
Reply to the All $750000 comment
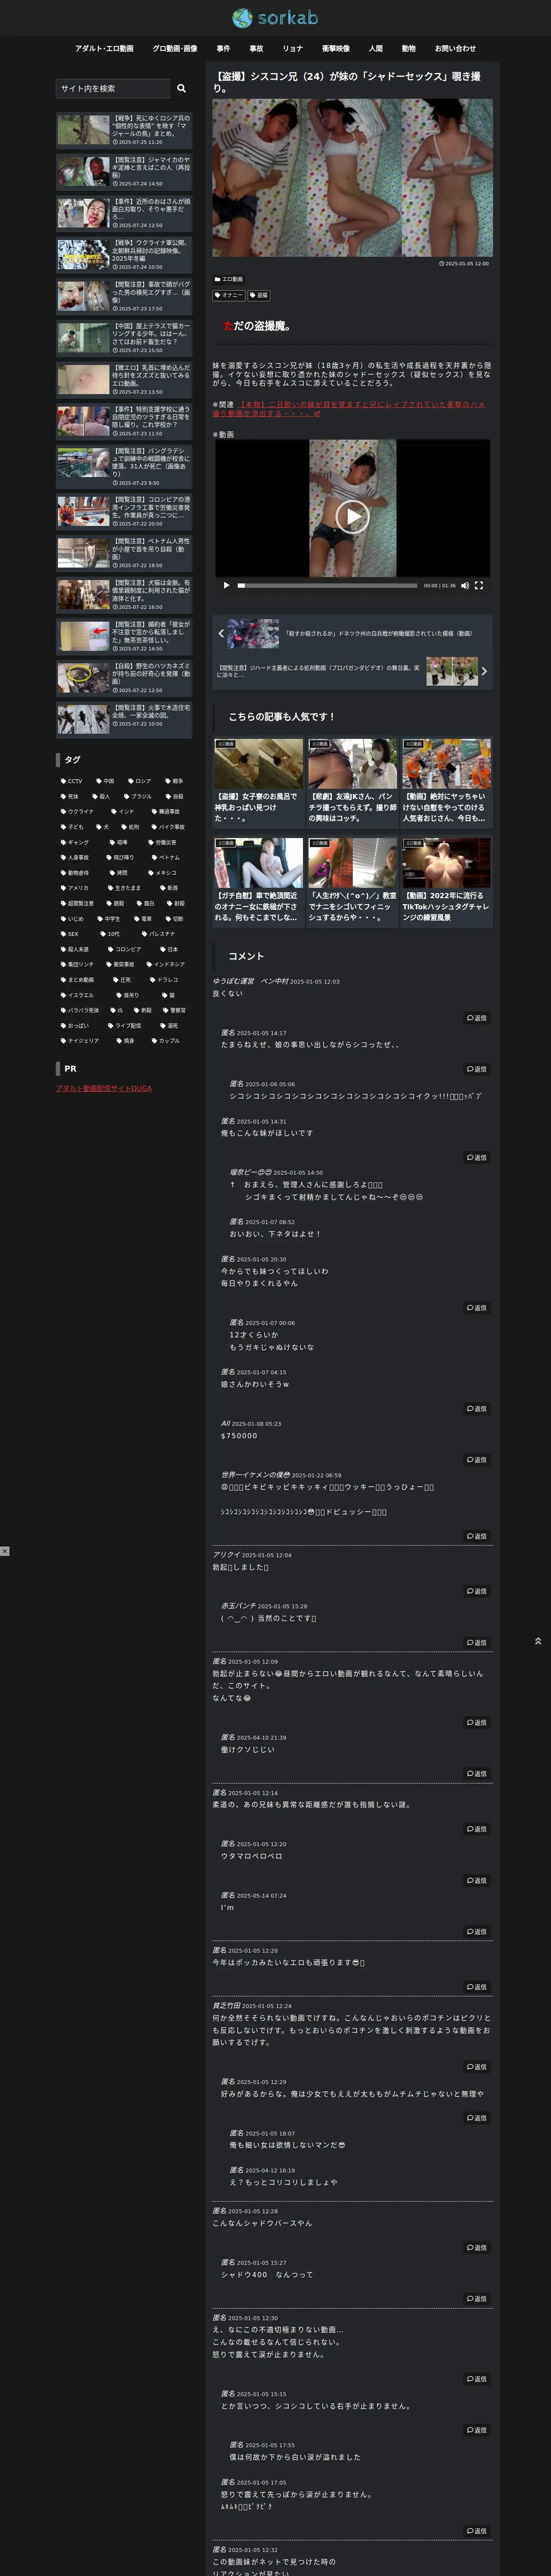click(477, 1460)
